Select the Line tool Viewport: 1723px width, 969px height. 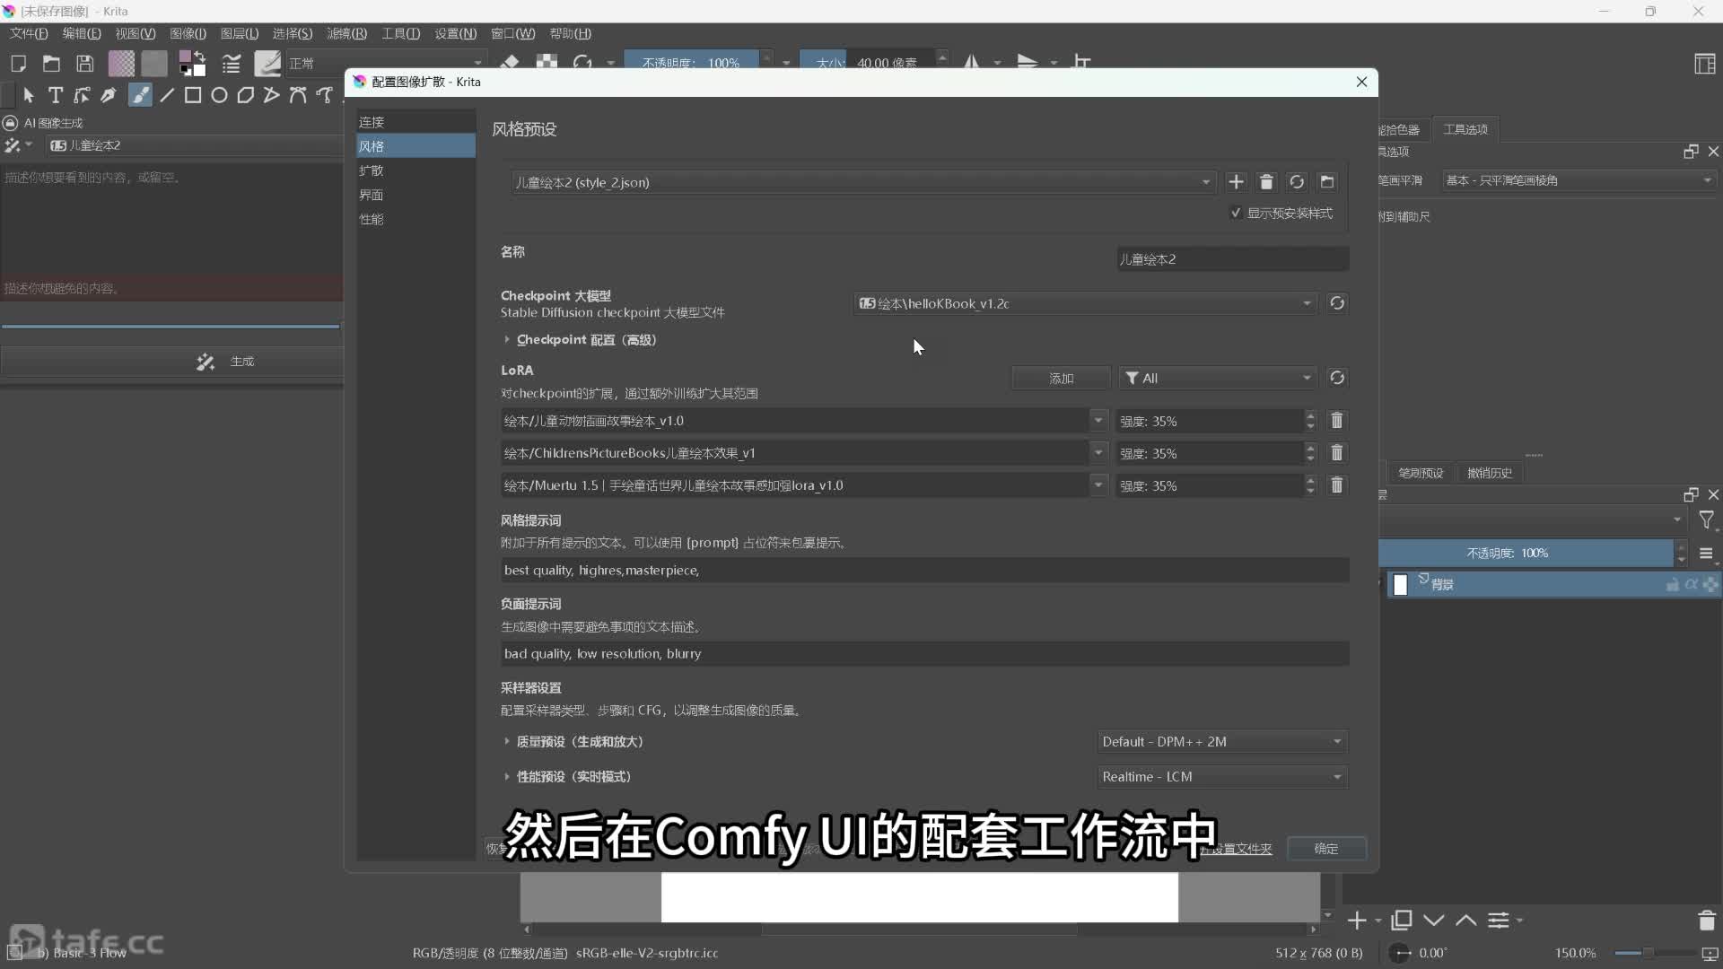(167, 95)
